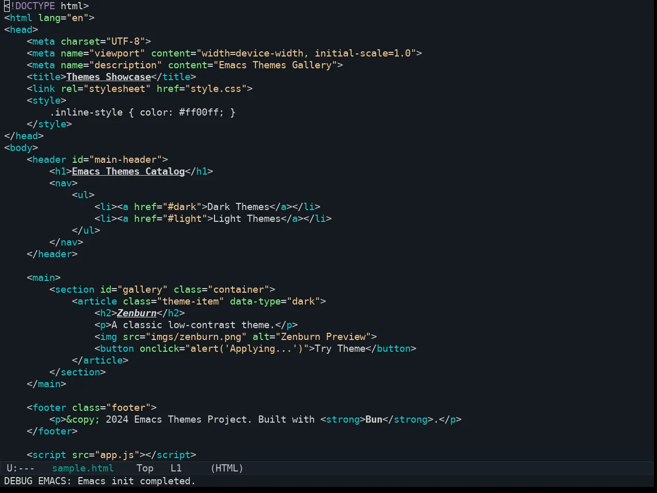Click the "main-header" id value
The image size is (657, 493).
[x=125, y=160]
